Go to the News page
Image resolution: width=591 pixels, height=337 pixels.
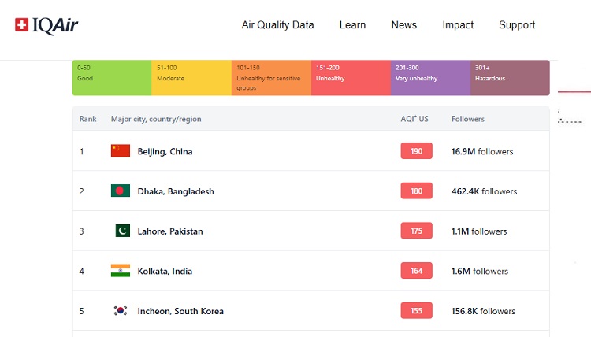tap(403, 25)
